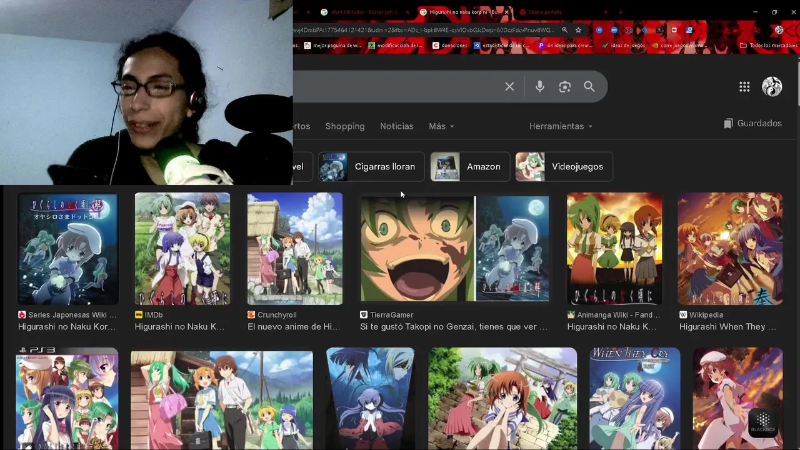Switch to the silent hill todos tab
The height and width of the screenshot is (450, 800).
364,12
